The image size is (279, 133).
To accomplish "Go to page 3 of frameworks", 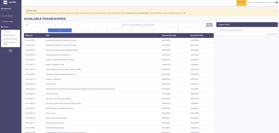I will pos(107,30).
